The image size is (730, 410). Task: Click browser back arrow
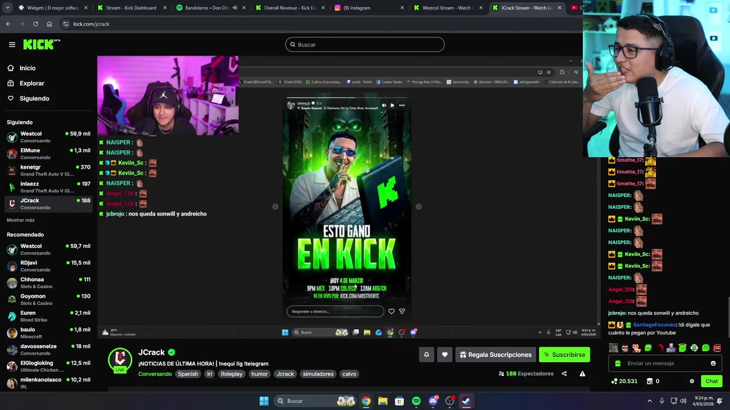tap(8, 24)
